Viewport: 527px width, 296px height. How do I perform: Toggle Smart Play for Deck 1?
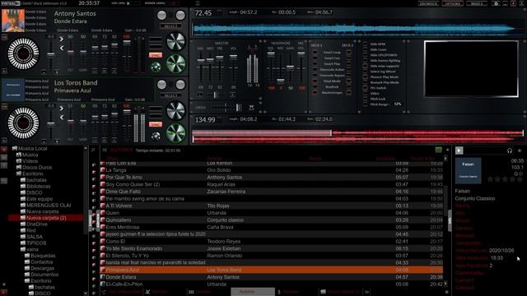[315, 64]
